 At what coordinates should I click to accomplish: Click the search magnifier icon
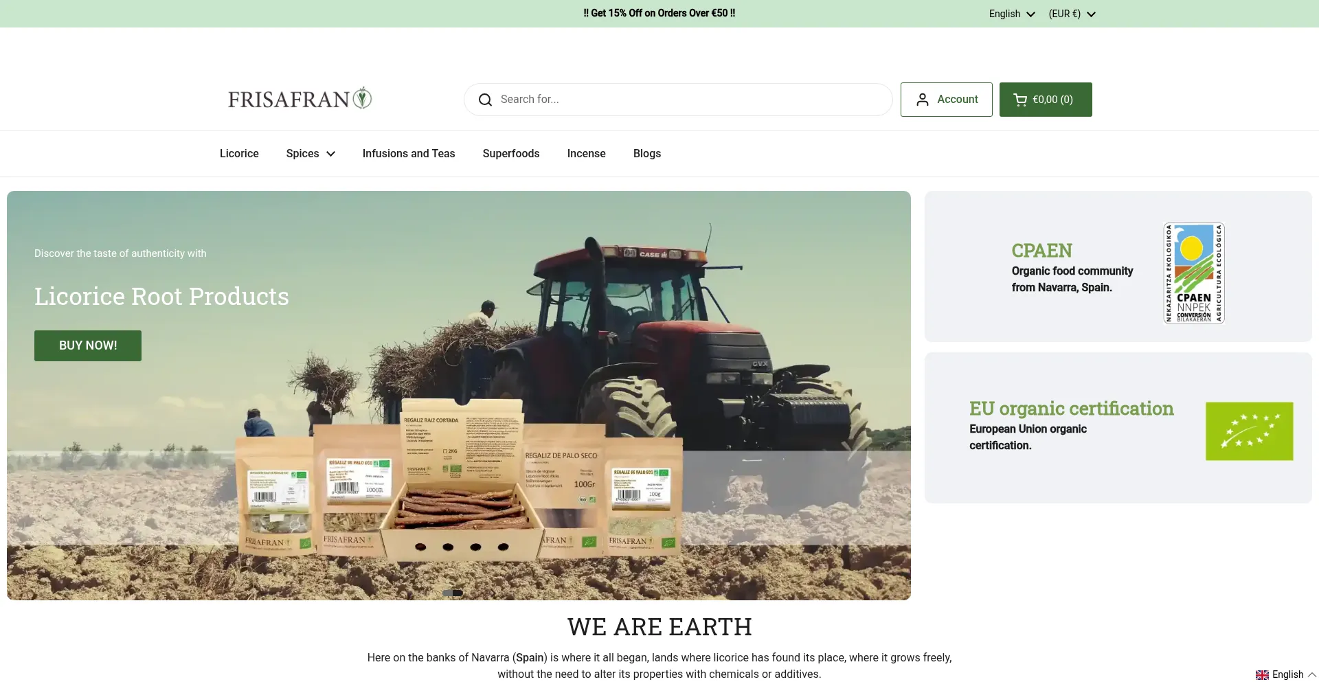(x=485, y=100)
